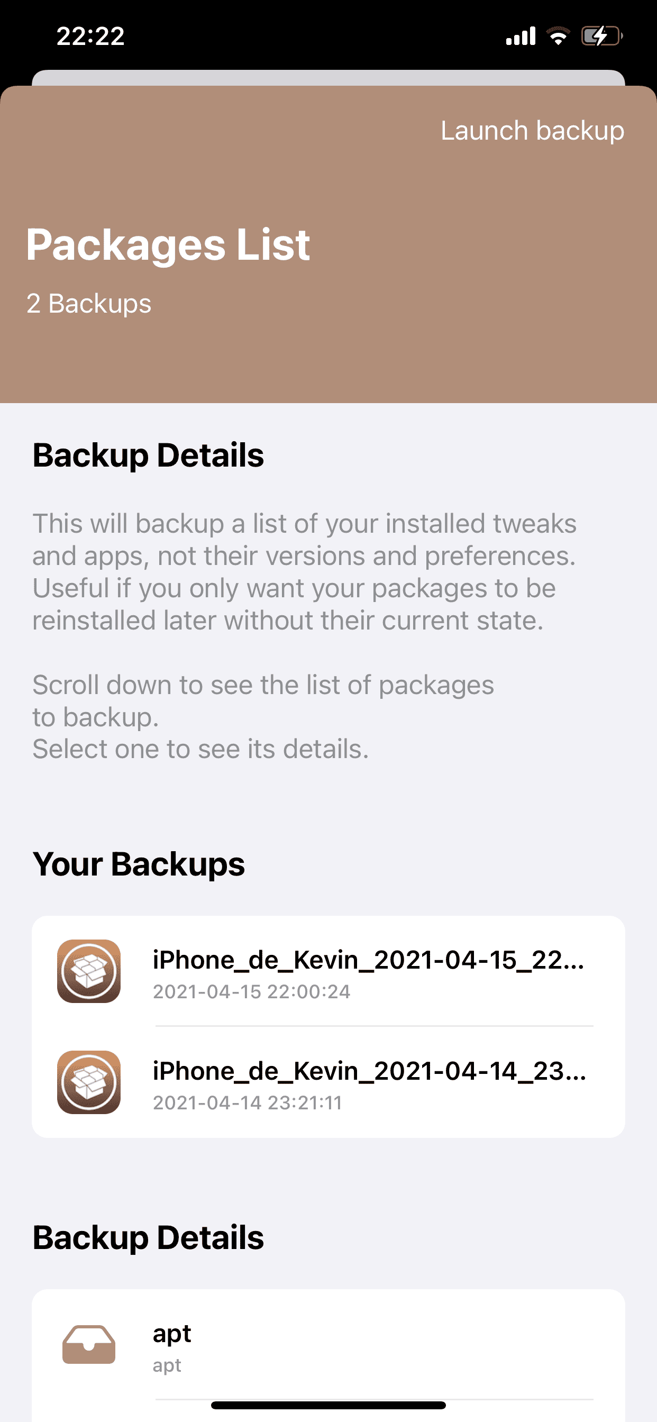Tap the first Backup Details heading
Image resolution: width=657 pixels, height=1422 pixels.
(x=148, y=455)
